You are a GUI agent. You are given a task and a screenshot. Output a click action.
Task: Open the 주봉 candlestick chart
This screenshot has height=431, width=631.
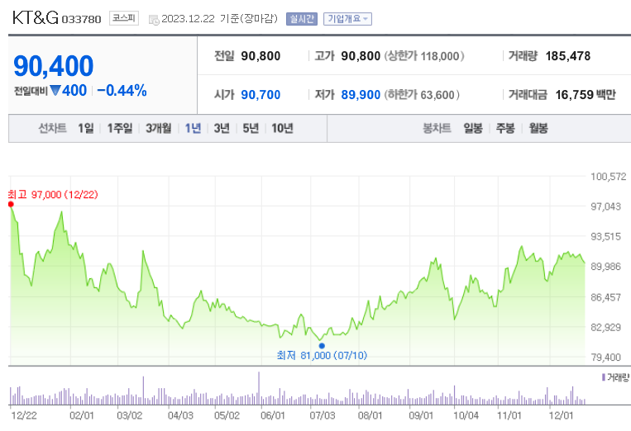click(505, 128)
